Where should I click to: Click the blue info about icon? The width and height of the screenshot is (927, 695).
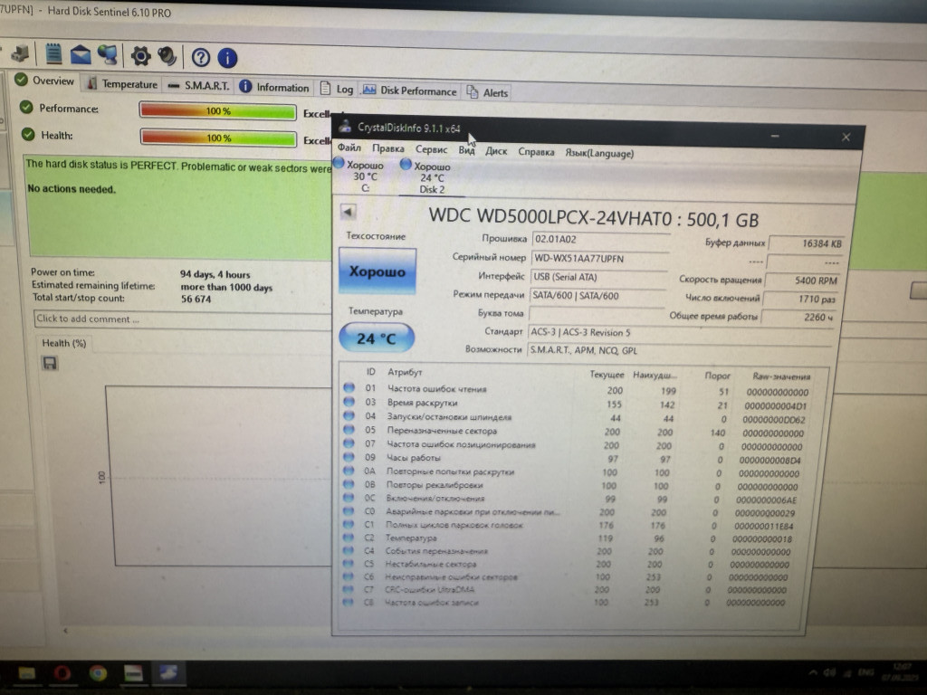point(227,58)
